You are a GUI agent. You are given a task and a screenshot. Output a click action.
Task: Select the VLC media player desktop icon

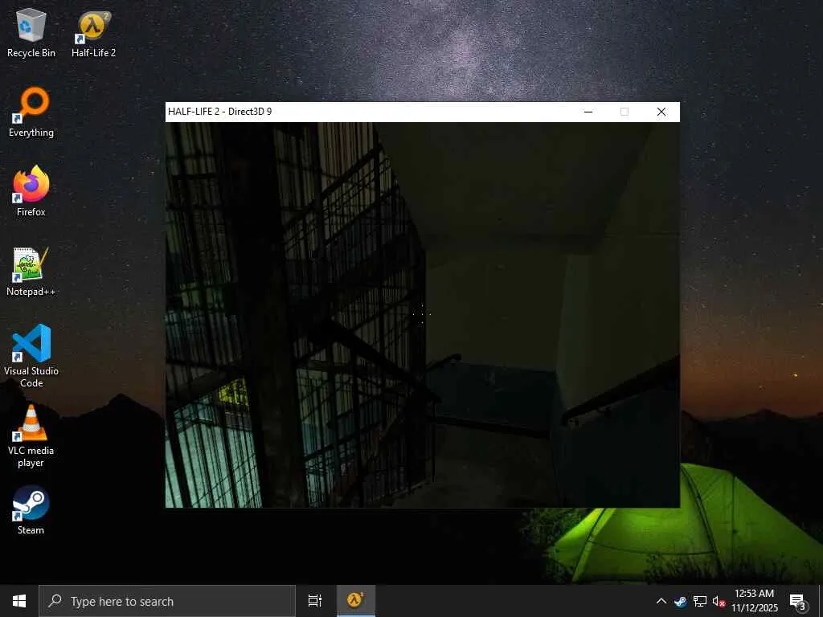(x=31, y=436)
